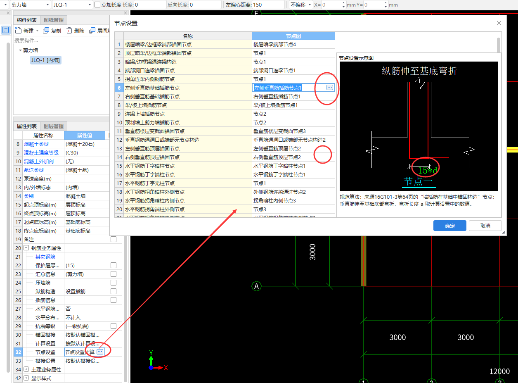
Task: Click cell 水平钢筋丁字暗柱节点1
Action: click(x=293, y=166)
